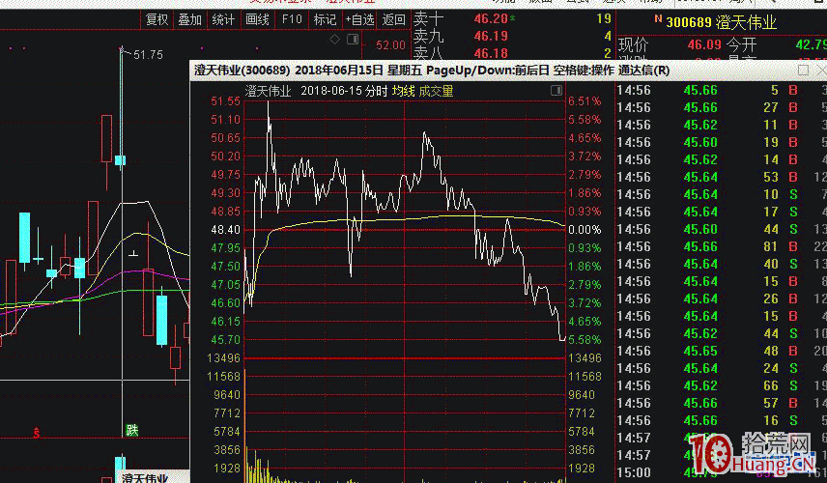Toggle the panel icon beside the diamond icon
Screen dimensions: 827x483
[353, 39]
